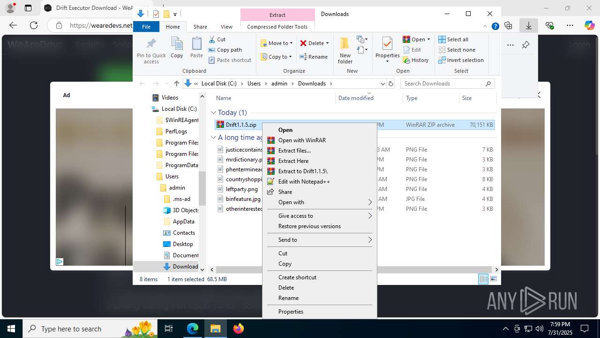This screenshot has width=600, height=338.
Task: Click Send to in context menu
Action: tap(319, 240)
